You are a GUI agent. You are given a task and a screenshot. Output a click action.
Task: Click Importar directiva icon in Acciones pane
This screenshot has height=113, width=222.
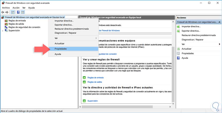[178, 27]
